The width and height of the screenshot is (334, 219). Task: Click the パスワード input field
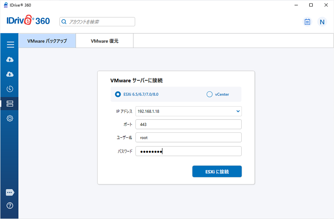point(189,151)
